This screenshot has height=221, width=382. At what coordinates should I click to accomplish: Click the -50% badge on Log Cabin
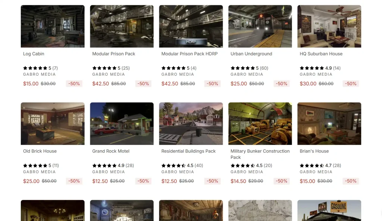[74, 84]
